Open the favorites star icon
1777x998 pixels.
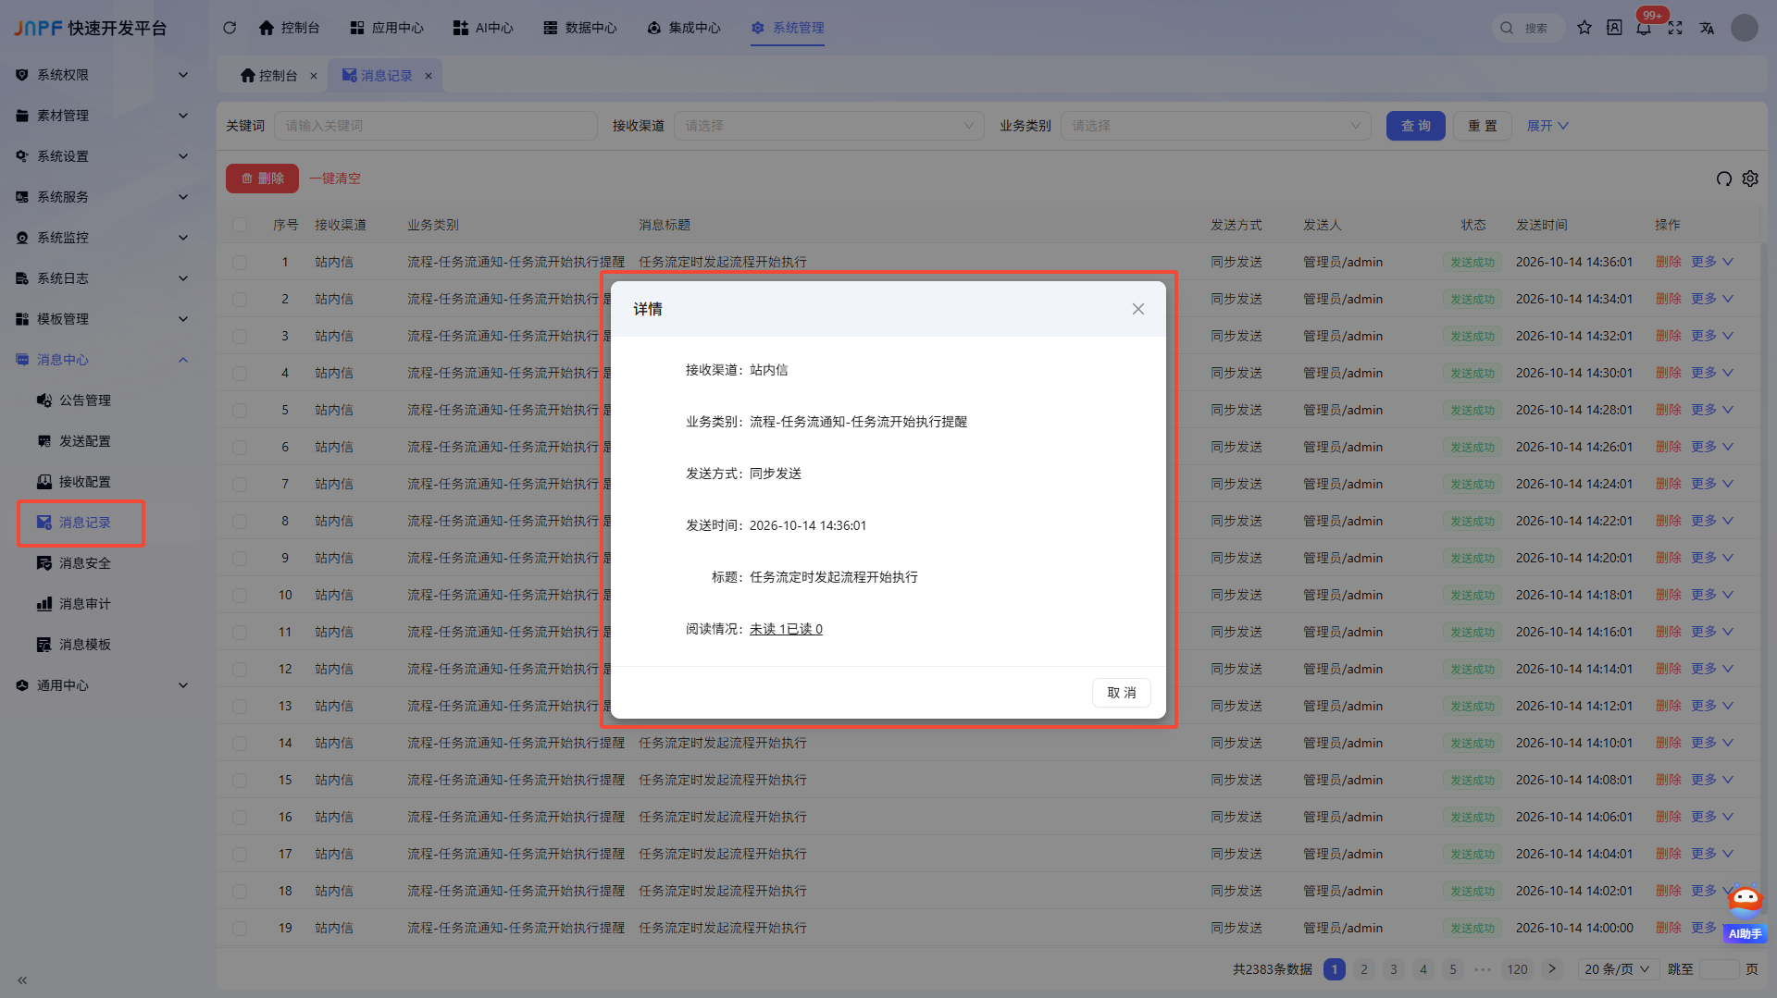tap(1584, 28)
